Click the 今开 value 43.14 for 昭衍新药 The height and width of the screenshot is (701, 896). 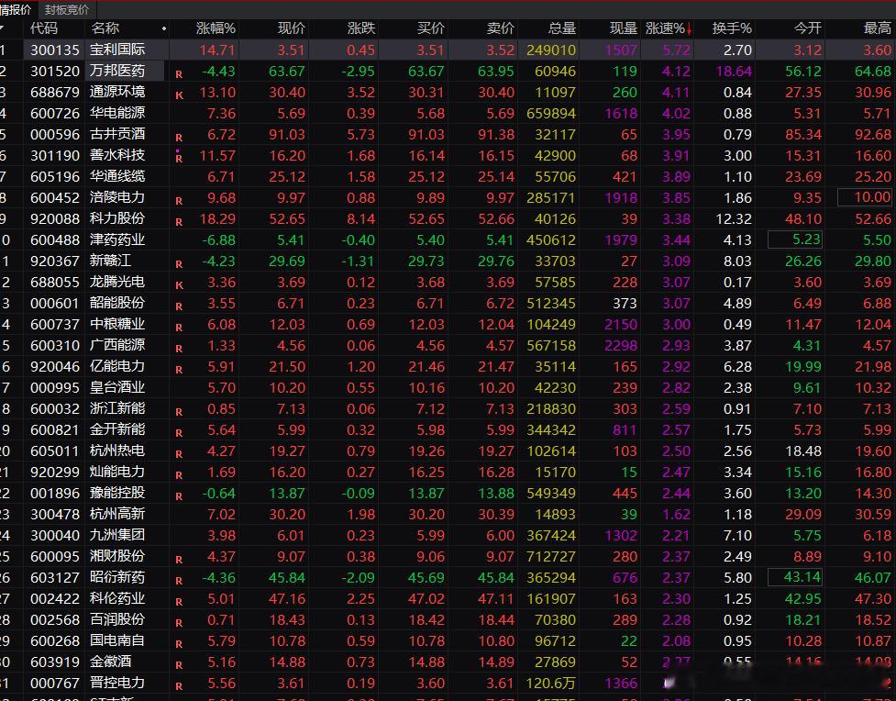point(795,577)
